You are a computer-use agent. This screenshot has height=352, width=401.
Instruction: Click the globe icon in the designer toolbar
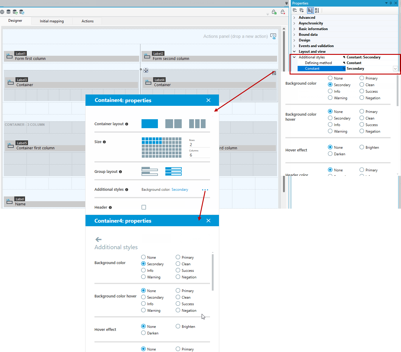2,12
